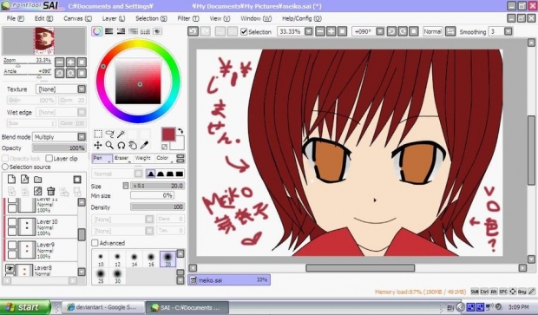Click the brush Size slider
This screenshot has height=315, width=538.
tap(157, 186)
